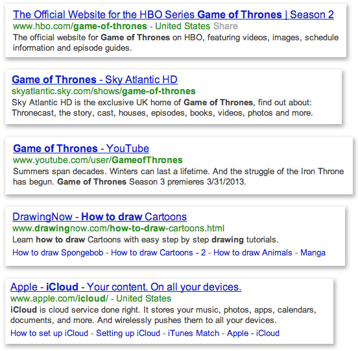Click the www.apple.com/icloud/ green URL
This screenshot has width=358, height=351.
point(60,298)
